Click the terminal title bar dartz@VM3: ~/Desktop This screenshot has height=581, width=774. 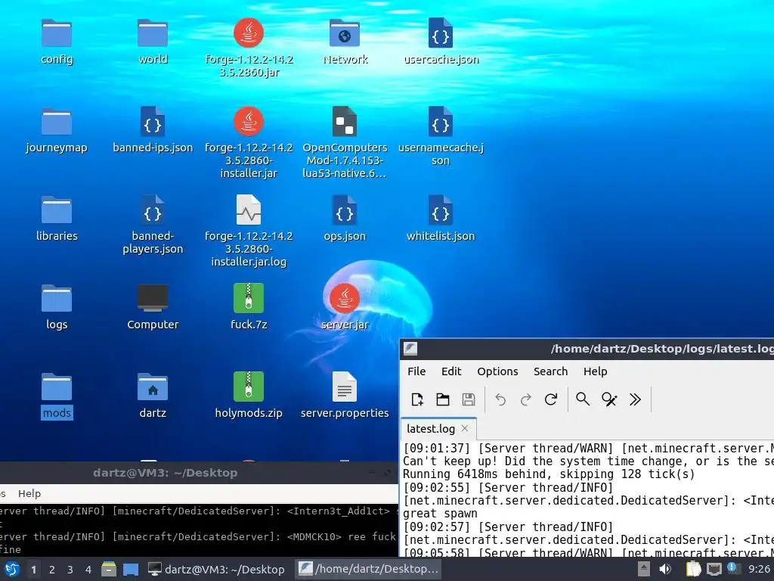coord(166,473)
